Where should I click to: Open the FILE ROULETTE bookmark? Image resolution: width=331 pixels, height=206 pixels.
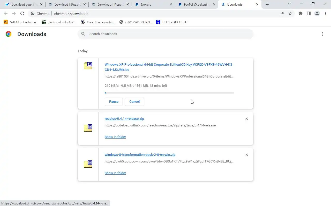(172, 22)
